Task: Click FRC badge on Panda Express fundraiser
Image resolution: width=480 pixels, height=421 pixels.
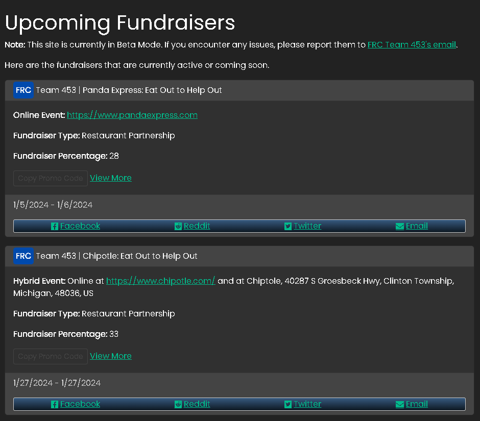Action: click(23, 90)
